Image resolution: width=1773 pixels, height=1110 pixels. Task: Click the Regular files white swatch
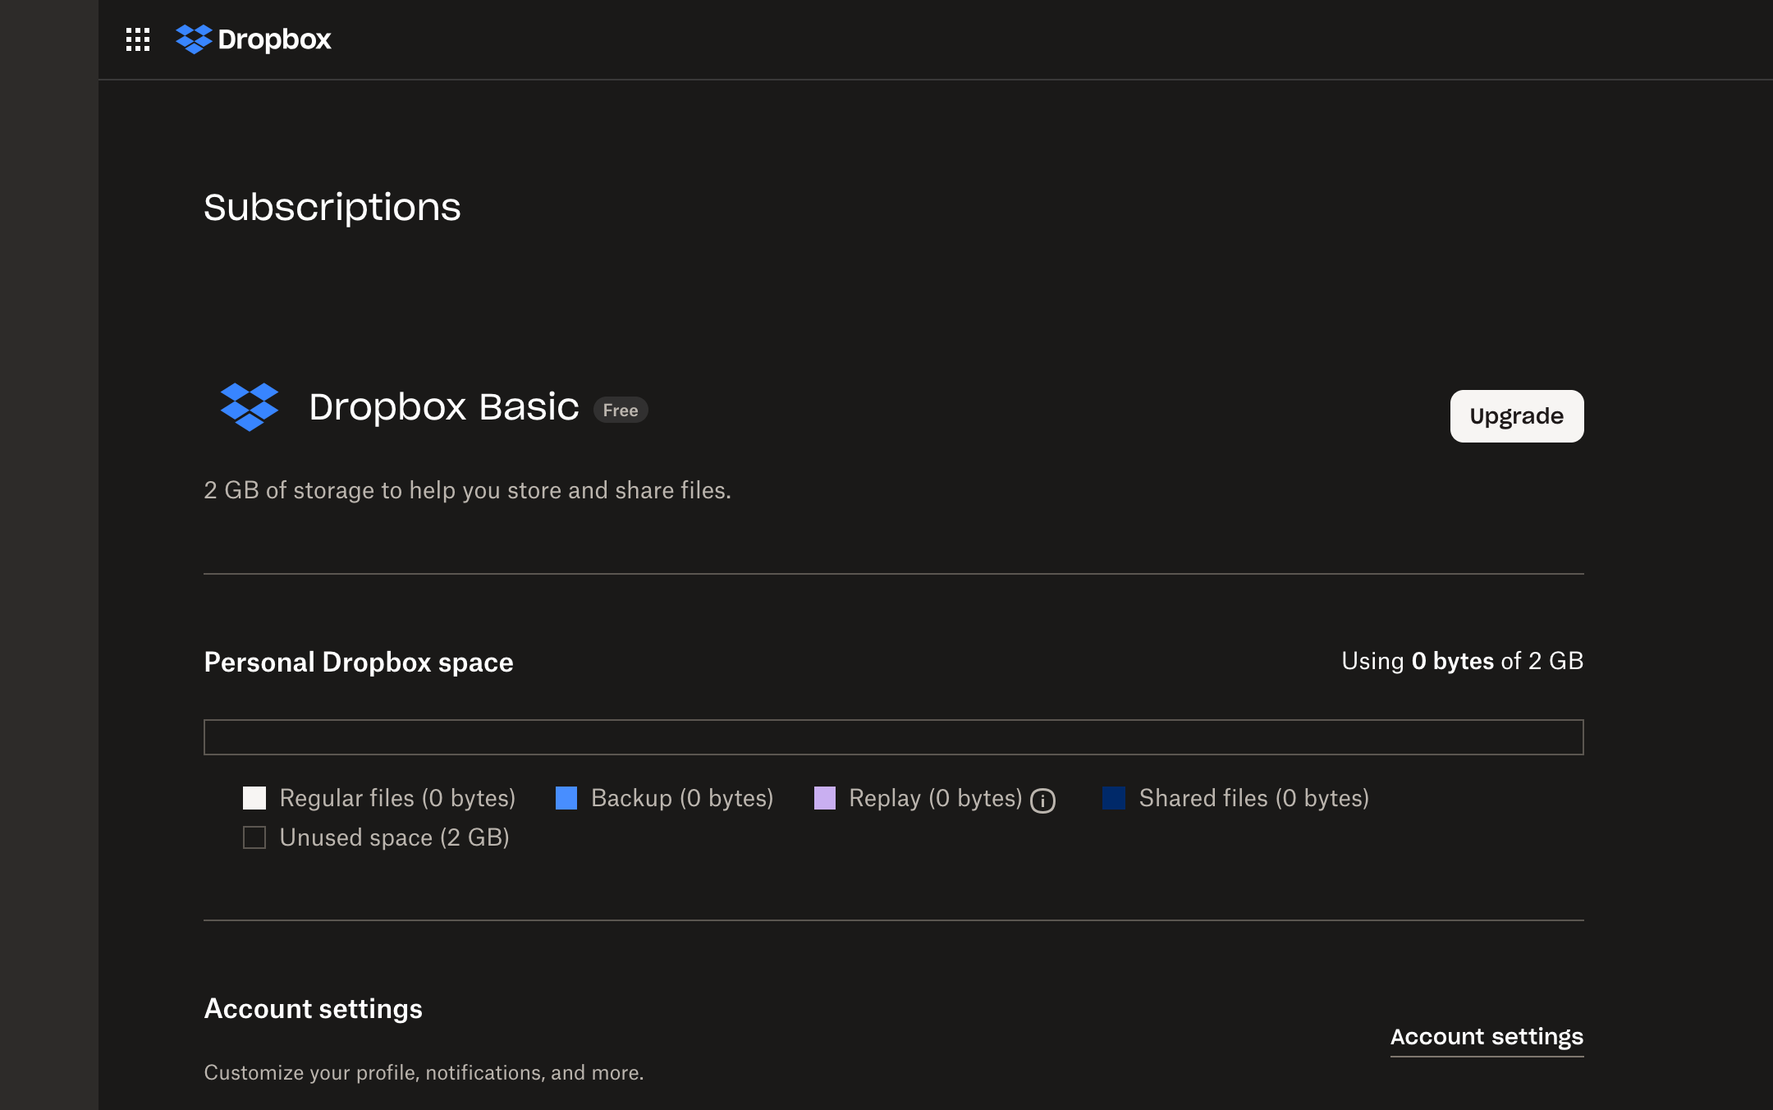(x=254, y=798)
